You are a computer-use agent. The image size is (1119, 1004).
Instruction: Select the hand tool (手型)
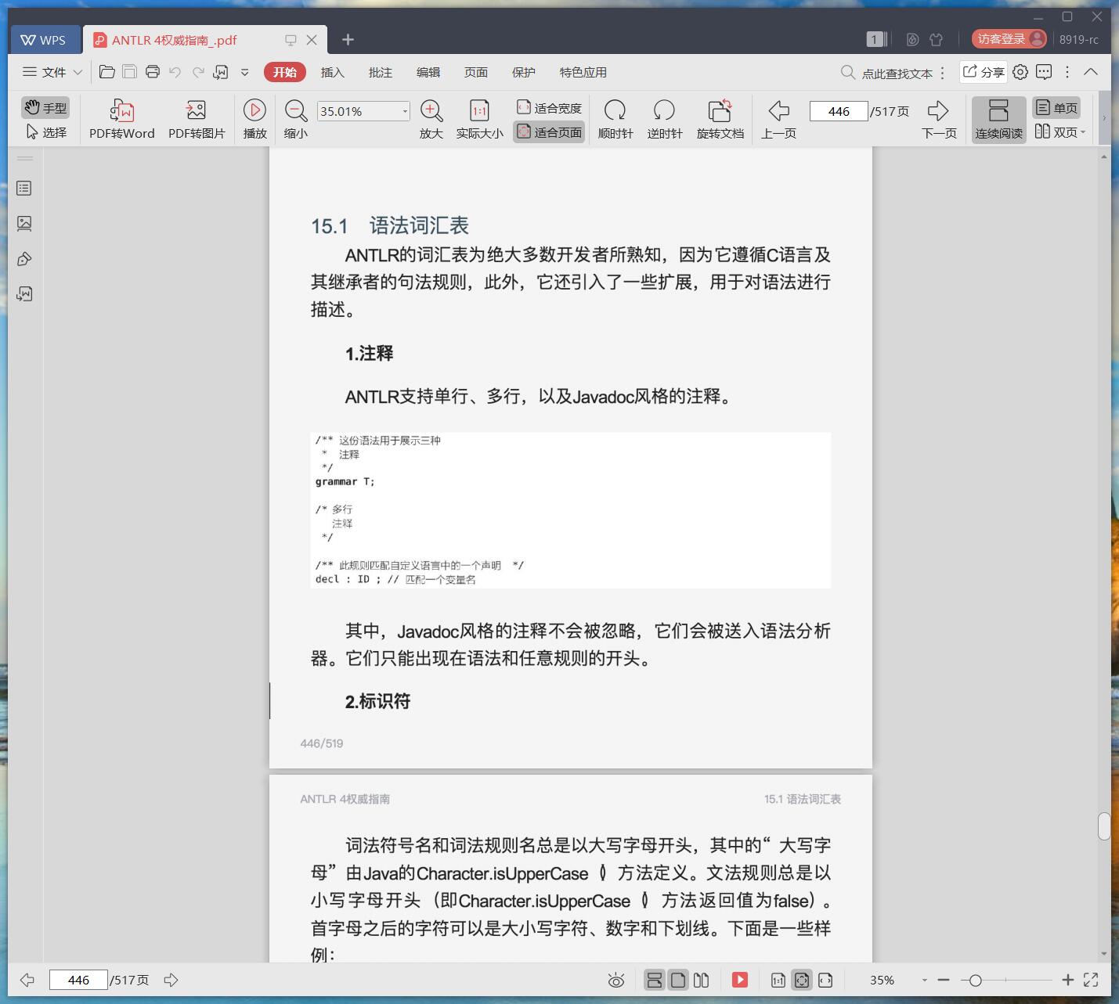pos(45,107)
